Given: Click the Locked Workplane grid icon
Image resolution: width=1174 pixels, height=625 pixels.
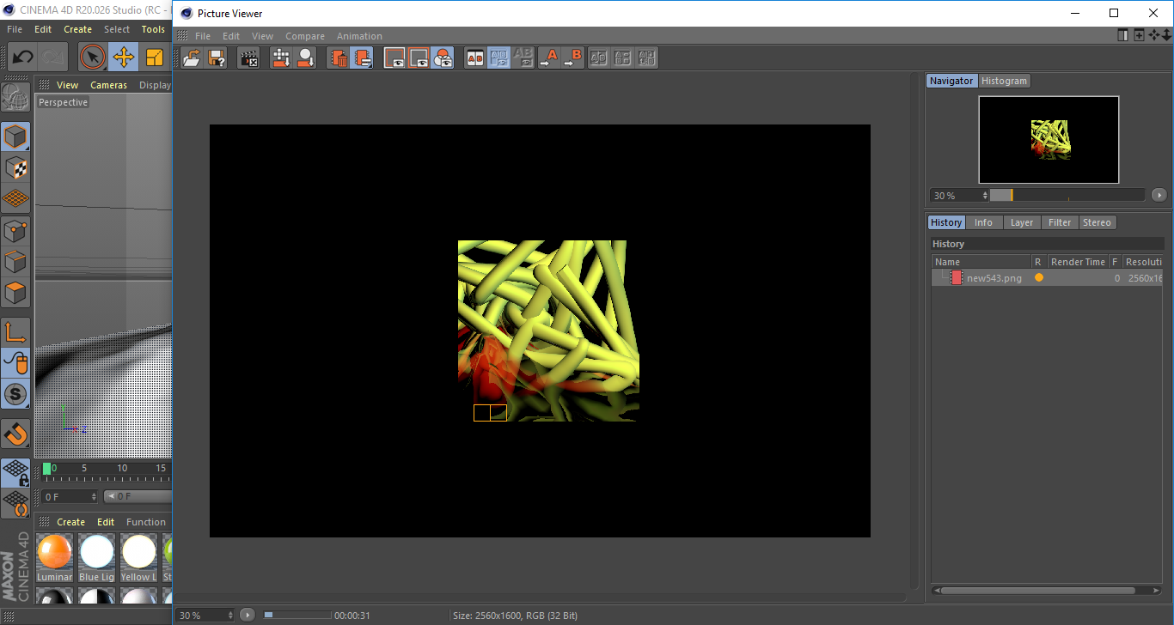Looking at the screenshot, I should [x=15, y=473].
